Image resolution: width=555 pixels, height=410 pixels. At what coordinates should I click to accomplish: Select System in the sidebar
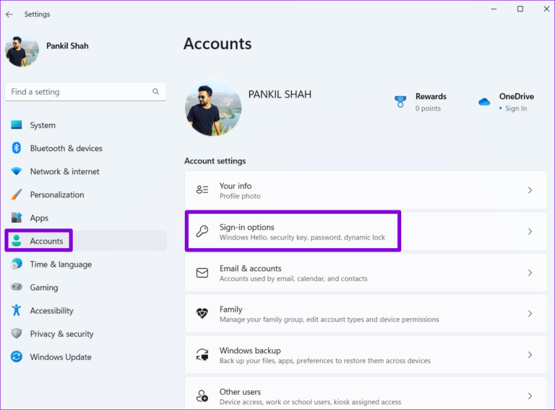(43, 125)
